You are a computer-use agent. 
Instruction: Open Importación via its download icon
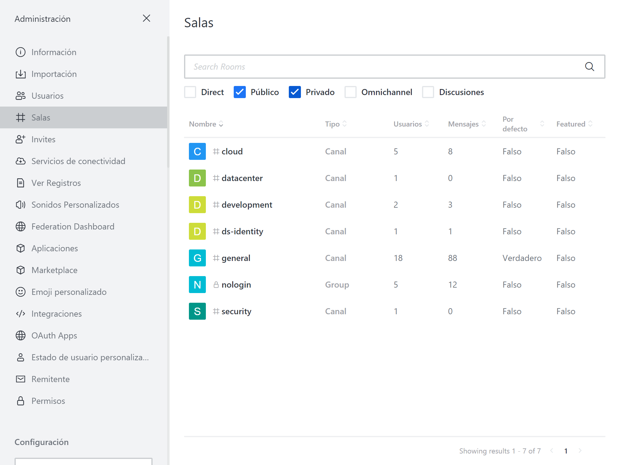pyautogui.click(x=21, y=74)
